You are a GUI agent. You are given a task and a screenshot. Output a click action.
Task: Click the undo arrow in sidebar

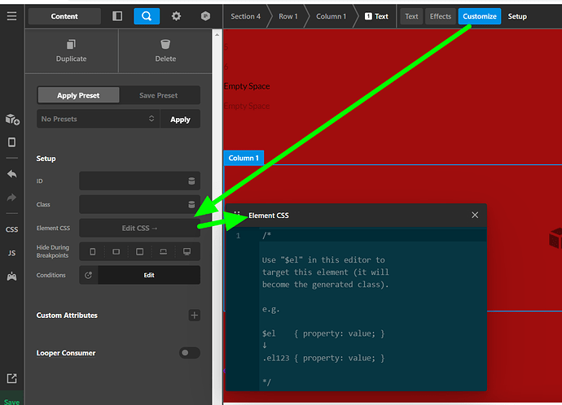coord(11,174)
